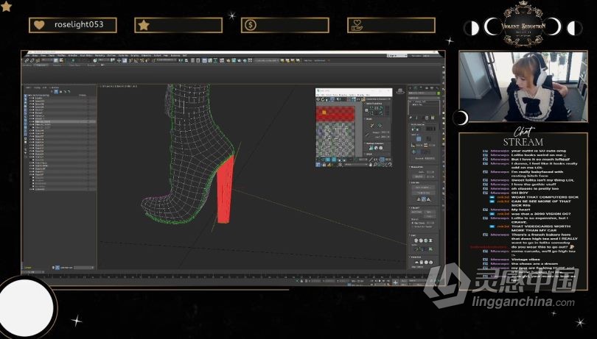Toggle the Snaps toggle in main toolbar
Screen dimensions: 597x339
click(x=130, y=60)
